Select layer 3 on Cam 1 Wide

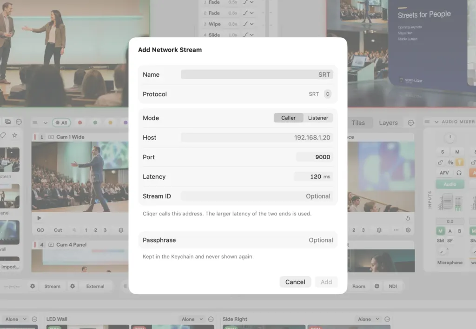tap(105, 230)
